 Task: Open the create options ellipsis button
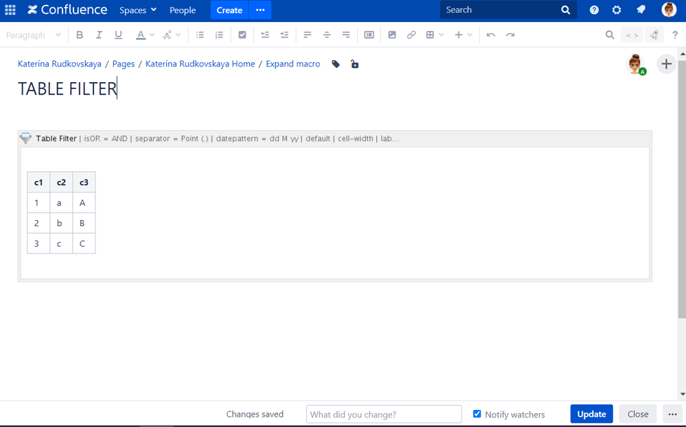pyautogui.click(x=260, y=10)
